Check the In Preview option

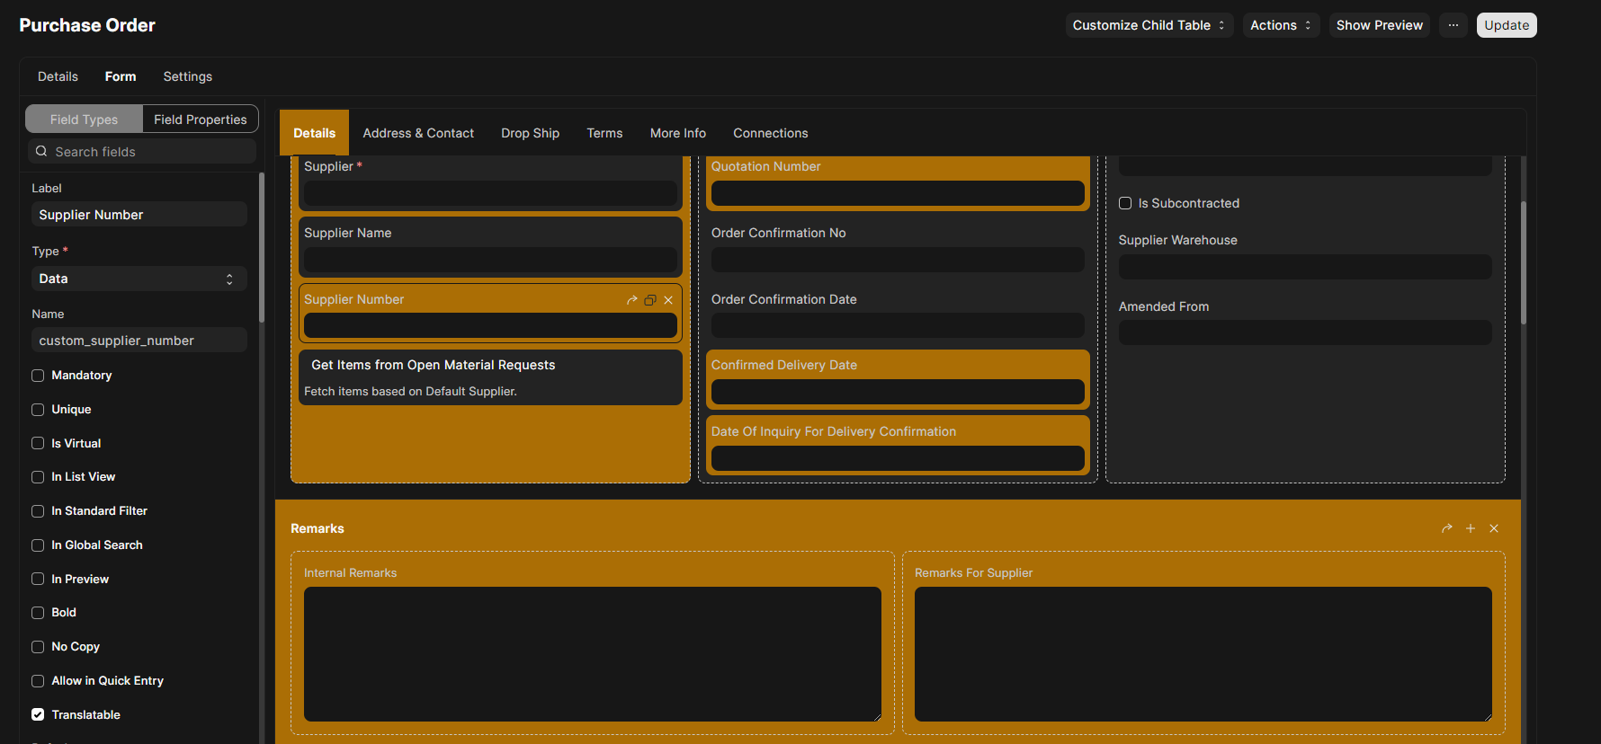38,580
